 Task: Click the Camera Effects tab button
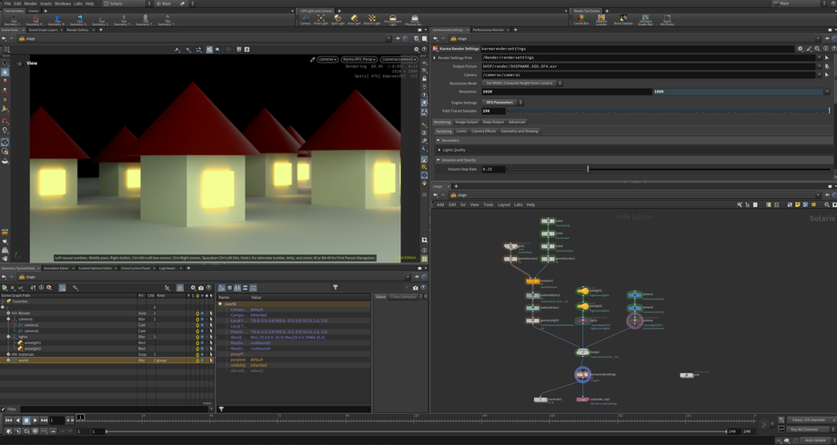coord(483,131)
